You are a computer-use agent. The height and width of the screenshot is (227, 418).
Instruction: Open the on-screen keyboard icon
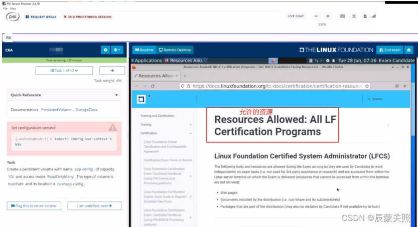click(x=343, y=16)
